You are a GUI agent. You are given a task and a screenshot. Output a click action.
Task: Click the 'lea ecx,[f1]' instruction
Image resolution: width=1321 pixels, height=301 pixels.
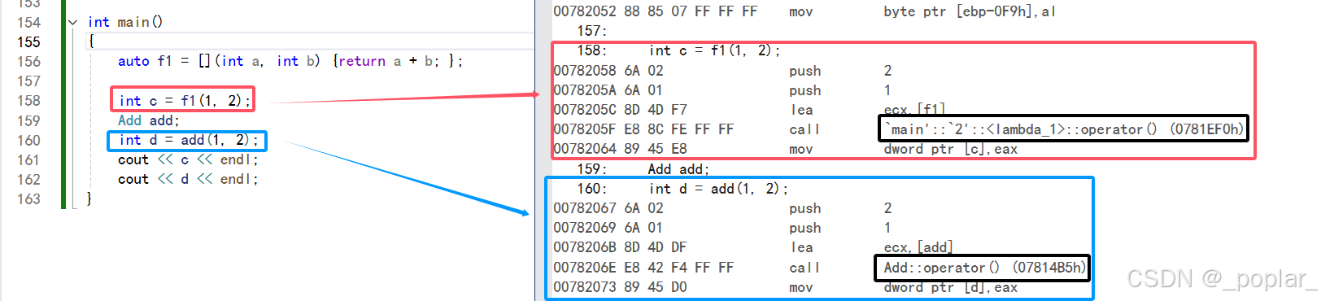tap(868, 110)
